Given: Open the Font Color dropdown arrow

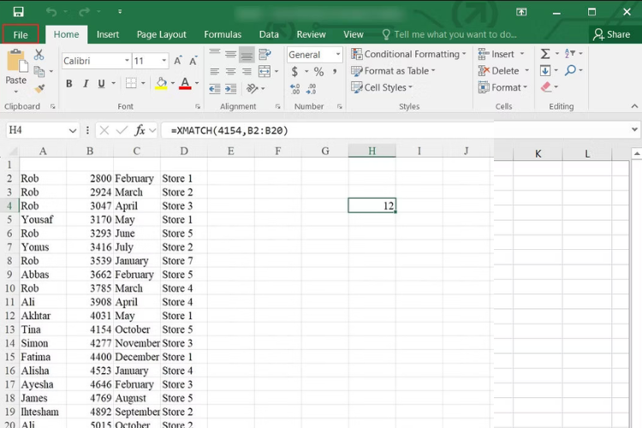Looking at the screenshot, I should (197, 84).
